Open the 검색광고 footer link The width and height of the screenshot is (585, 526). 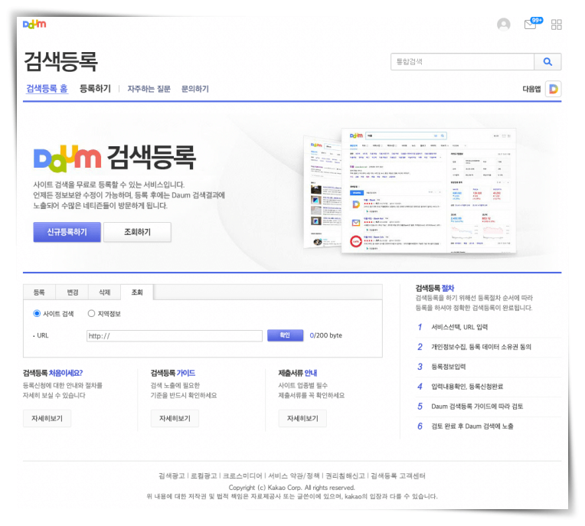pyautogui.click(x=172, y=475)
